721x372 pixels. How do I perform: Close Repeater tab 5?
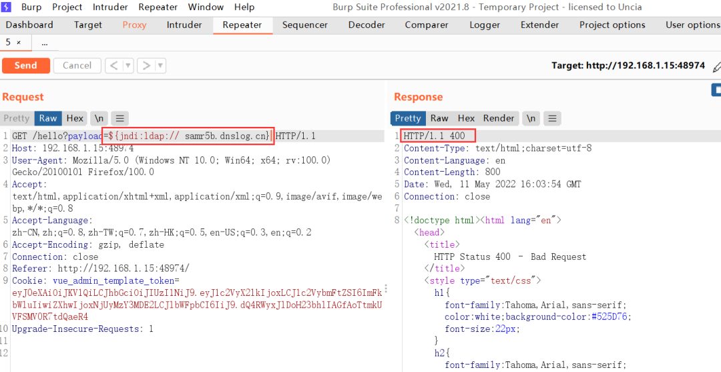[x=19, y=43]
